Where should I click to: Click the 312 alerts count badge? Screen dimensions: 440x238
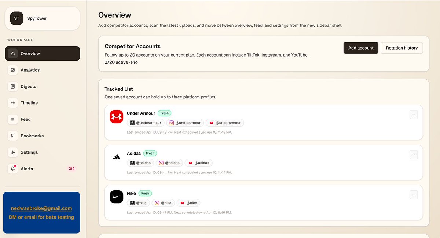[x=71, y=169]
